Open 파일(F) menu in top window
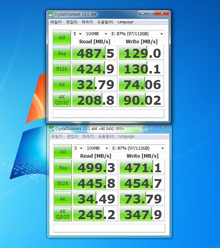Image resolution: width=220 pixels, height=248 pixels. pos(56,22)
